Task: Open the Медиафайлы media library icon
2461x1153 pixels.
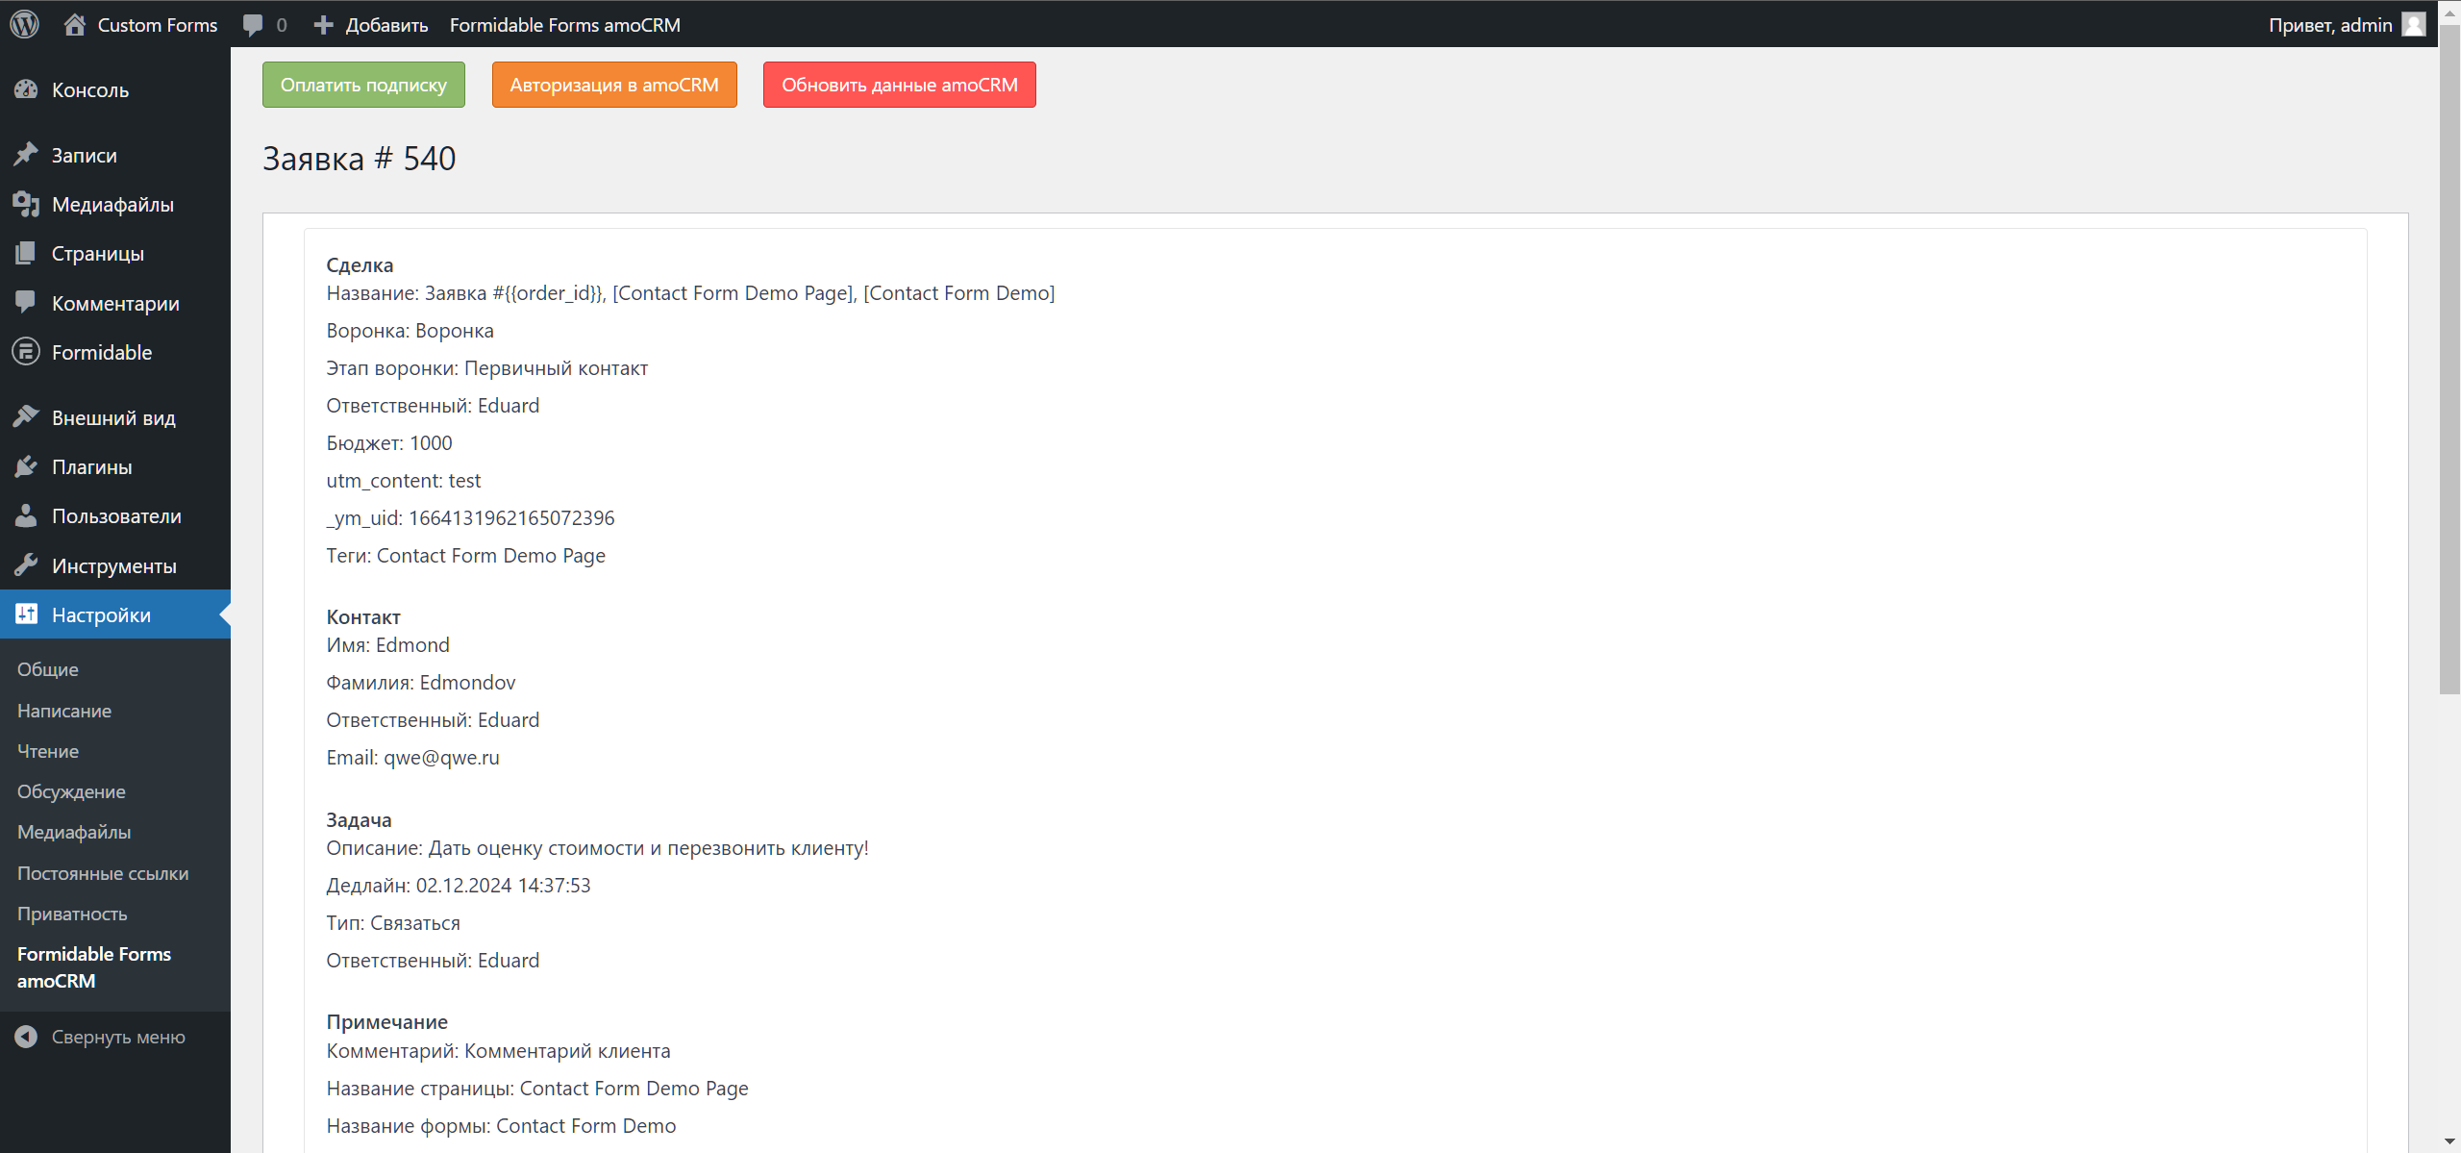Action: click(x=26, y=203)
